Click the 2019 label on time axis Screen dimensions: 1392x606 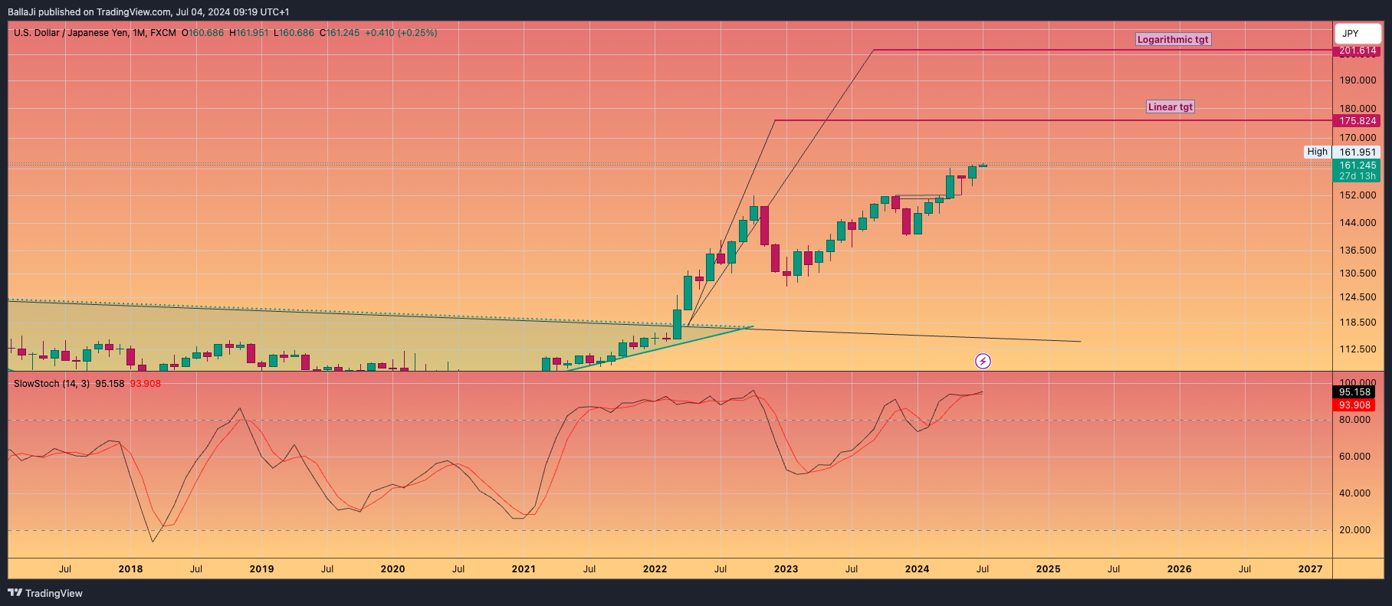click(261, 569)
